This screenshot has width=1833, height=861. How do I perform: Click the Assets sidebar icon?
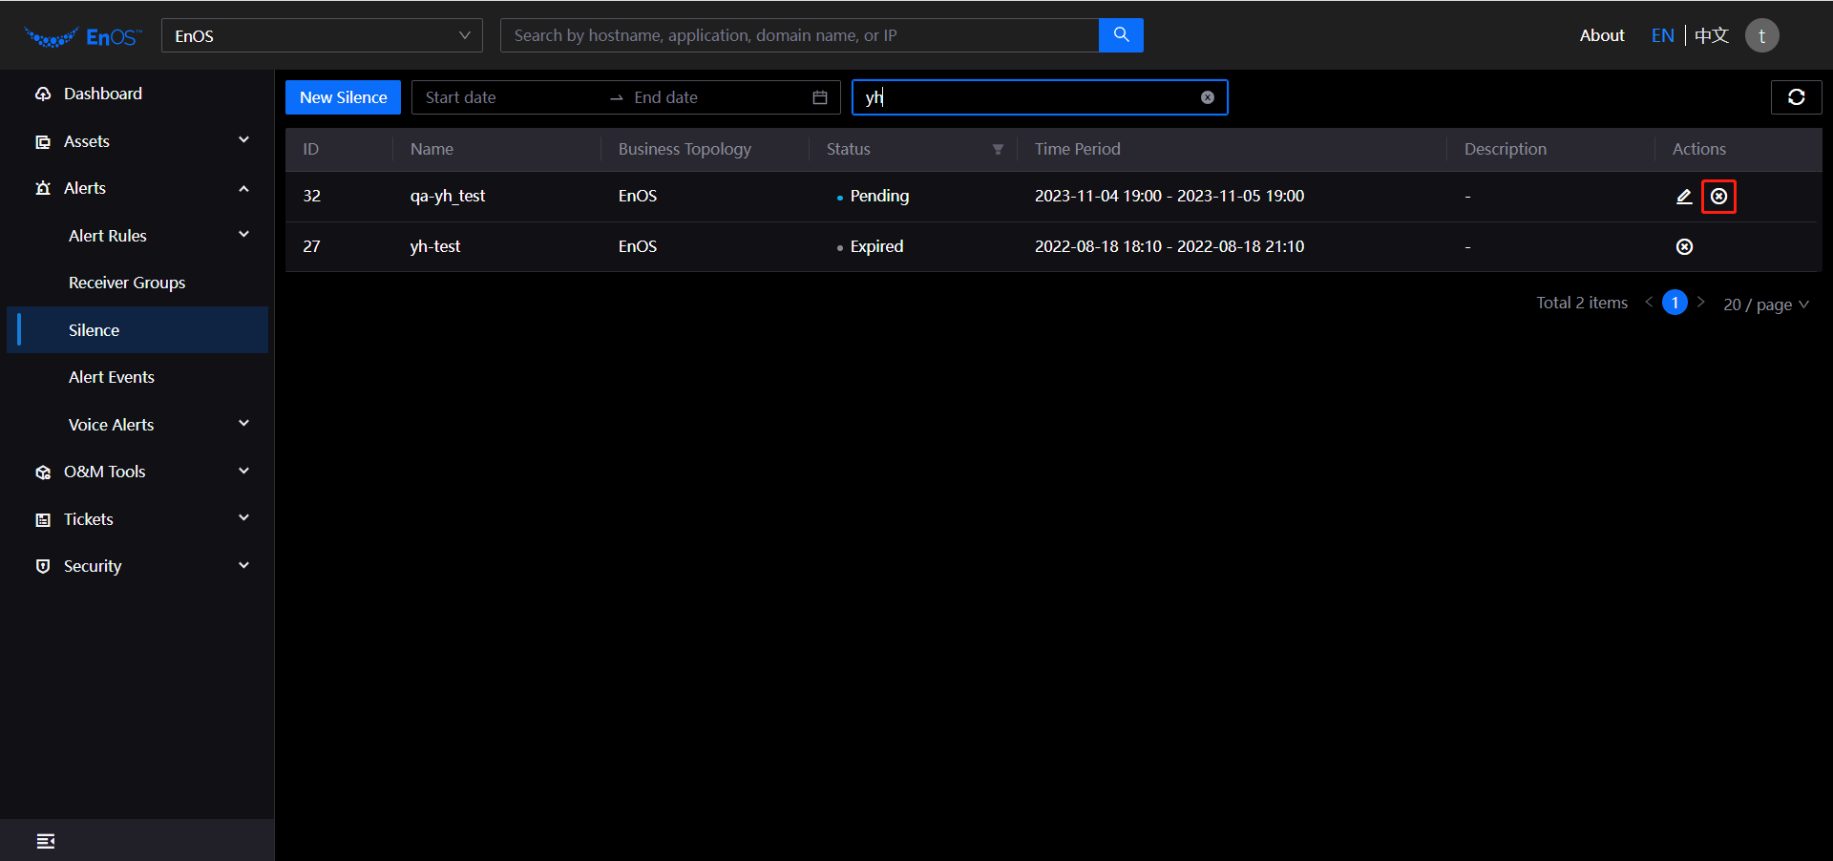(43, 141)
